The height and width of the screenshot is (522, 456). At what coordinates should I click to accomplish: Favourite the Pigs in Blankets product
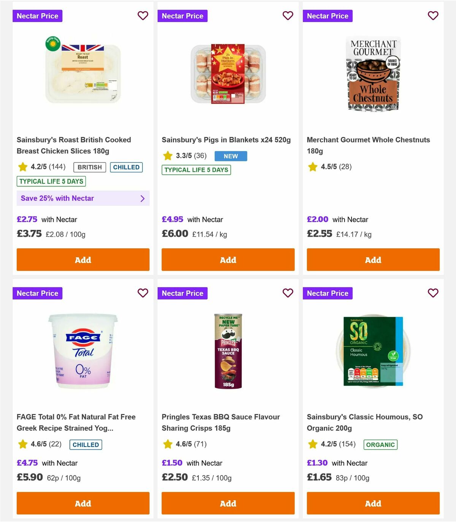tap(288, 16)
